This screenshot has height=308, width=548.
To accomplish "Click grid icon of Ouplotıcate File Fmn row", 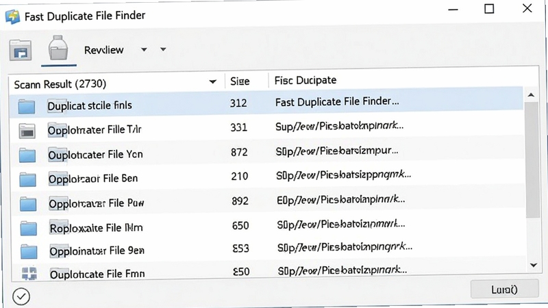I will [x=29, y=273].
